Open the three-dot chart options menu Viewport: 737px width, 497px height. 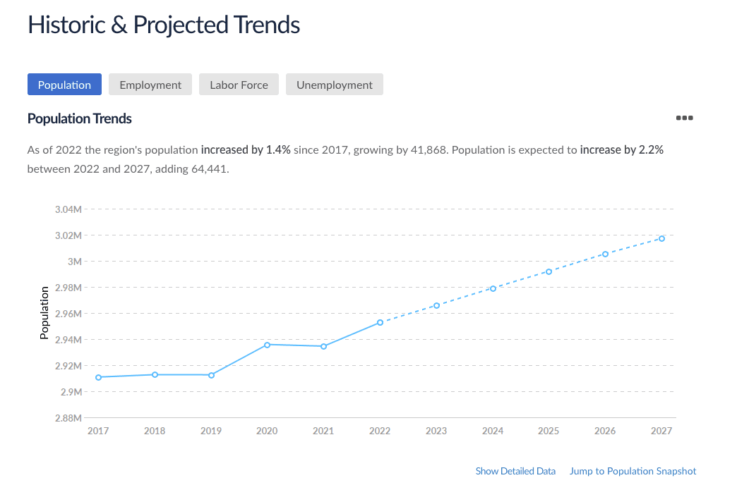(x=684, y=118)
